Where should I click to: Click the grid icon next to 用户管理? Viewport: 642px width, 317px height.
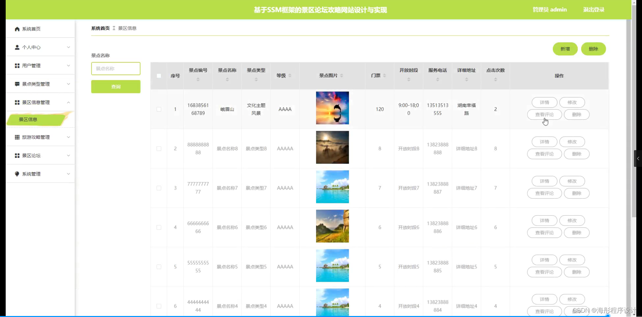tap(17, 66)
